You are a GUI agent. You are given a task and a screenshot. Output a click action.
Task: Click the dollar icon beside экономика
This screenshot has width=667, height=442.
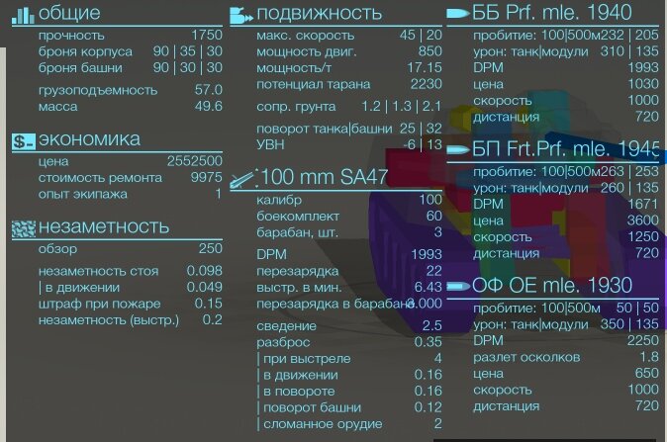24,141
